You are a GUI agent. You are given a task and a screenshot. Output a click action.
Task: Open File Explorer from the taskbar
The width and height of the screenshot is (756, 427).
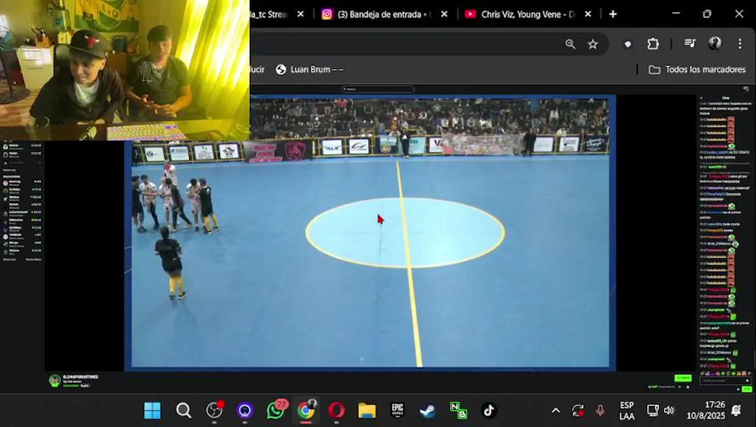(367, 410)
